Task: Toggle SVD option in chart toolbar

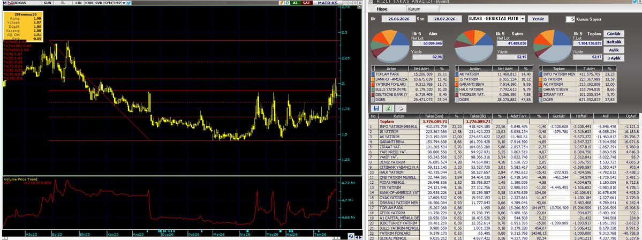Action: click(99, 3)
